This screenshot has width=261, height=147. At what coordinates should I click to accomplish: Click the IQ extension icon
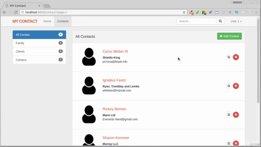[x=237, y=12]
